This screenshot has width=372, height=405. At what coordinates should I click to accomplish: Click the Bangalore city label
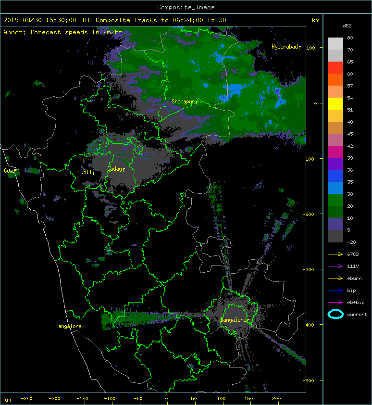(x=235, y=320)
